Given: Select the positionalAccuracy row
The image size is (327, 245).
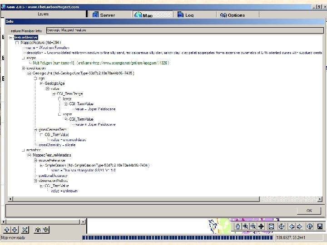Looking at the screenshot, I should pos(53,176).
